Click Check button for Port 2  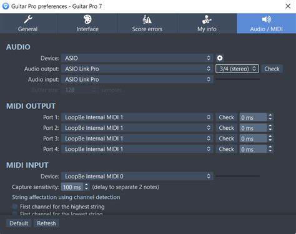[226, 128]
